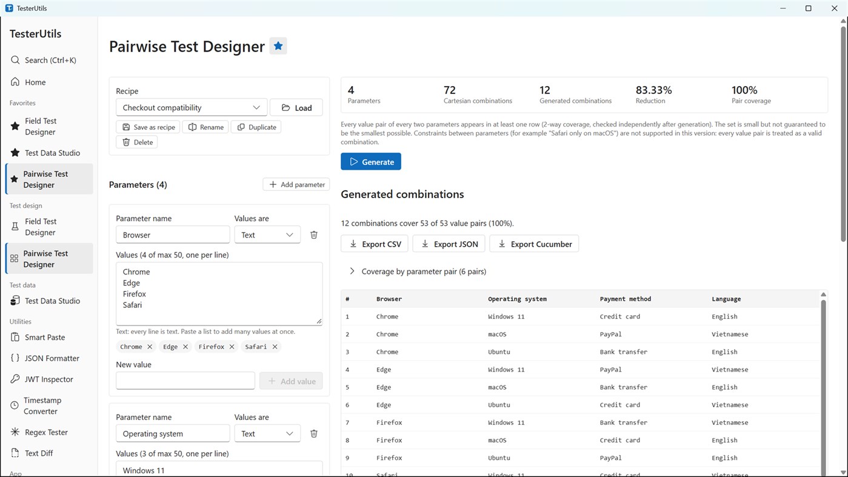This screenshot has height=477, width=848.
Task: Toggle the favorite star beside the page title
Action: click(278, 46)
